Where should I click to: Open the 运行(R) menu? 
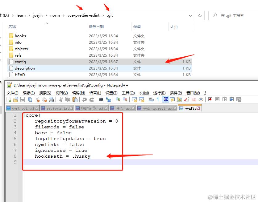[x=159, y=93]
